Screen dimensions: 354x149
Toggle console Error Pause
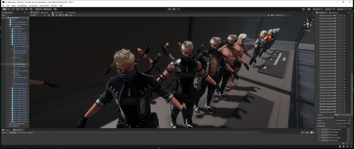[22, 133]
